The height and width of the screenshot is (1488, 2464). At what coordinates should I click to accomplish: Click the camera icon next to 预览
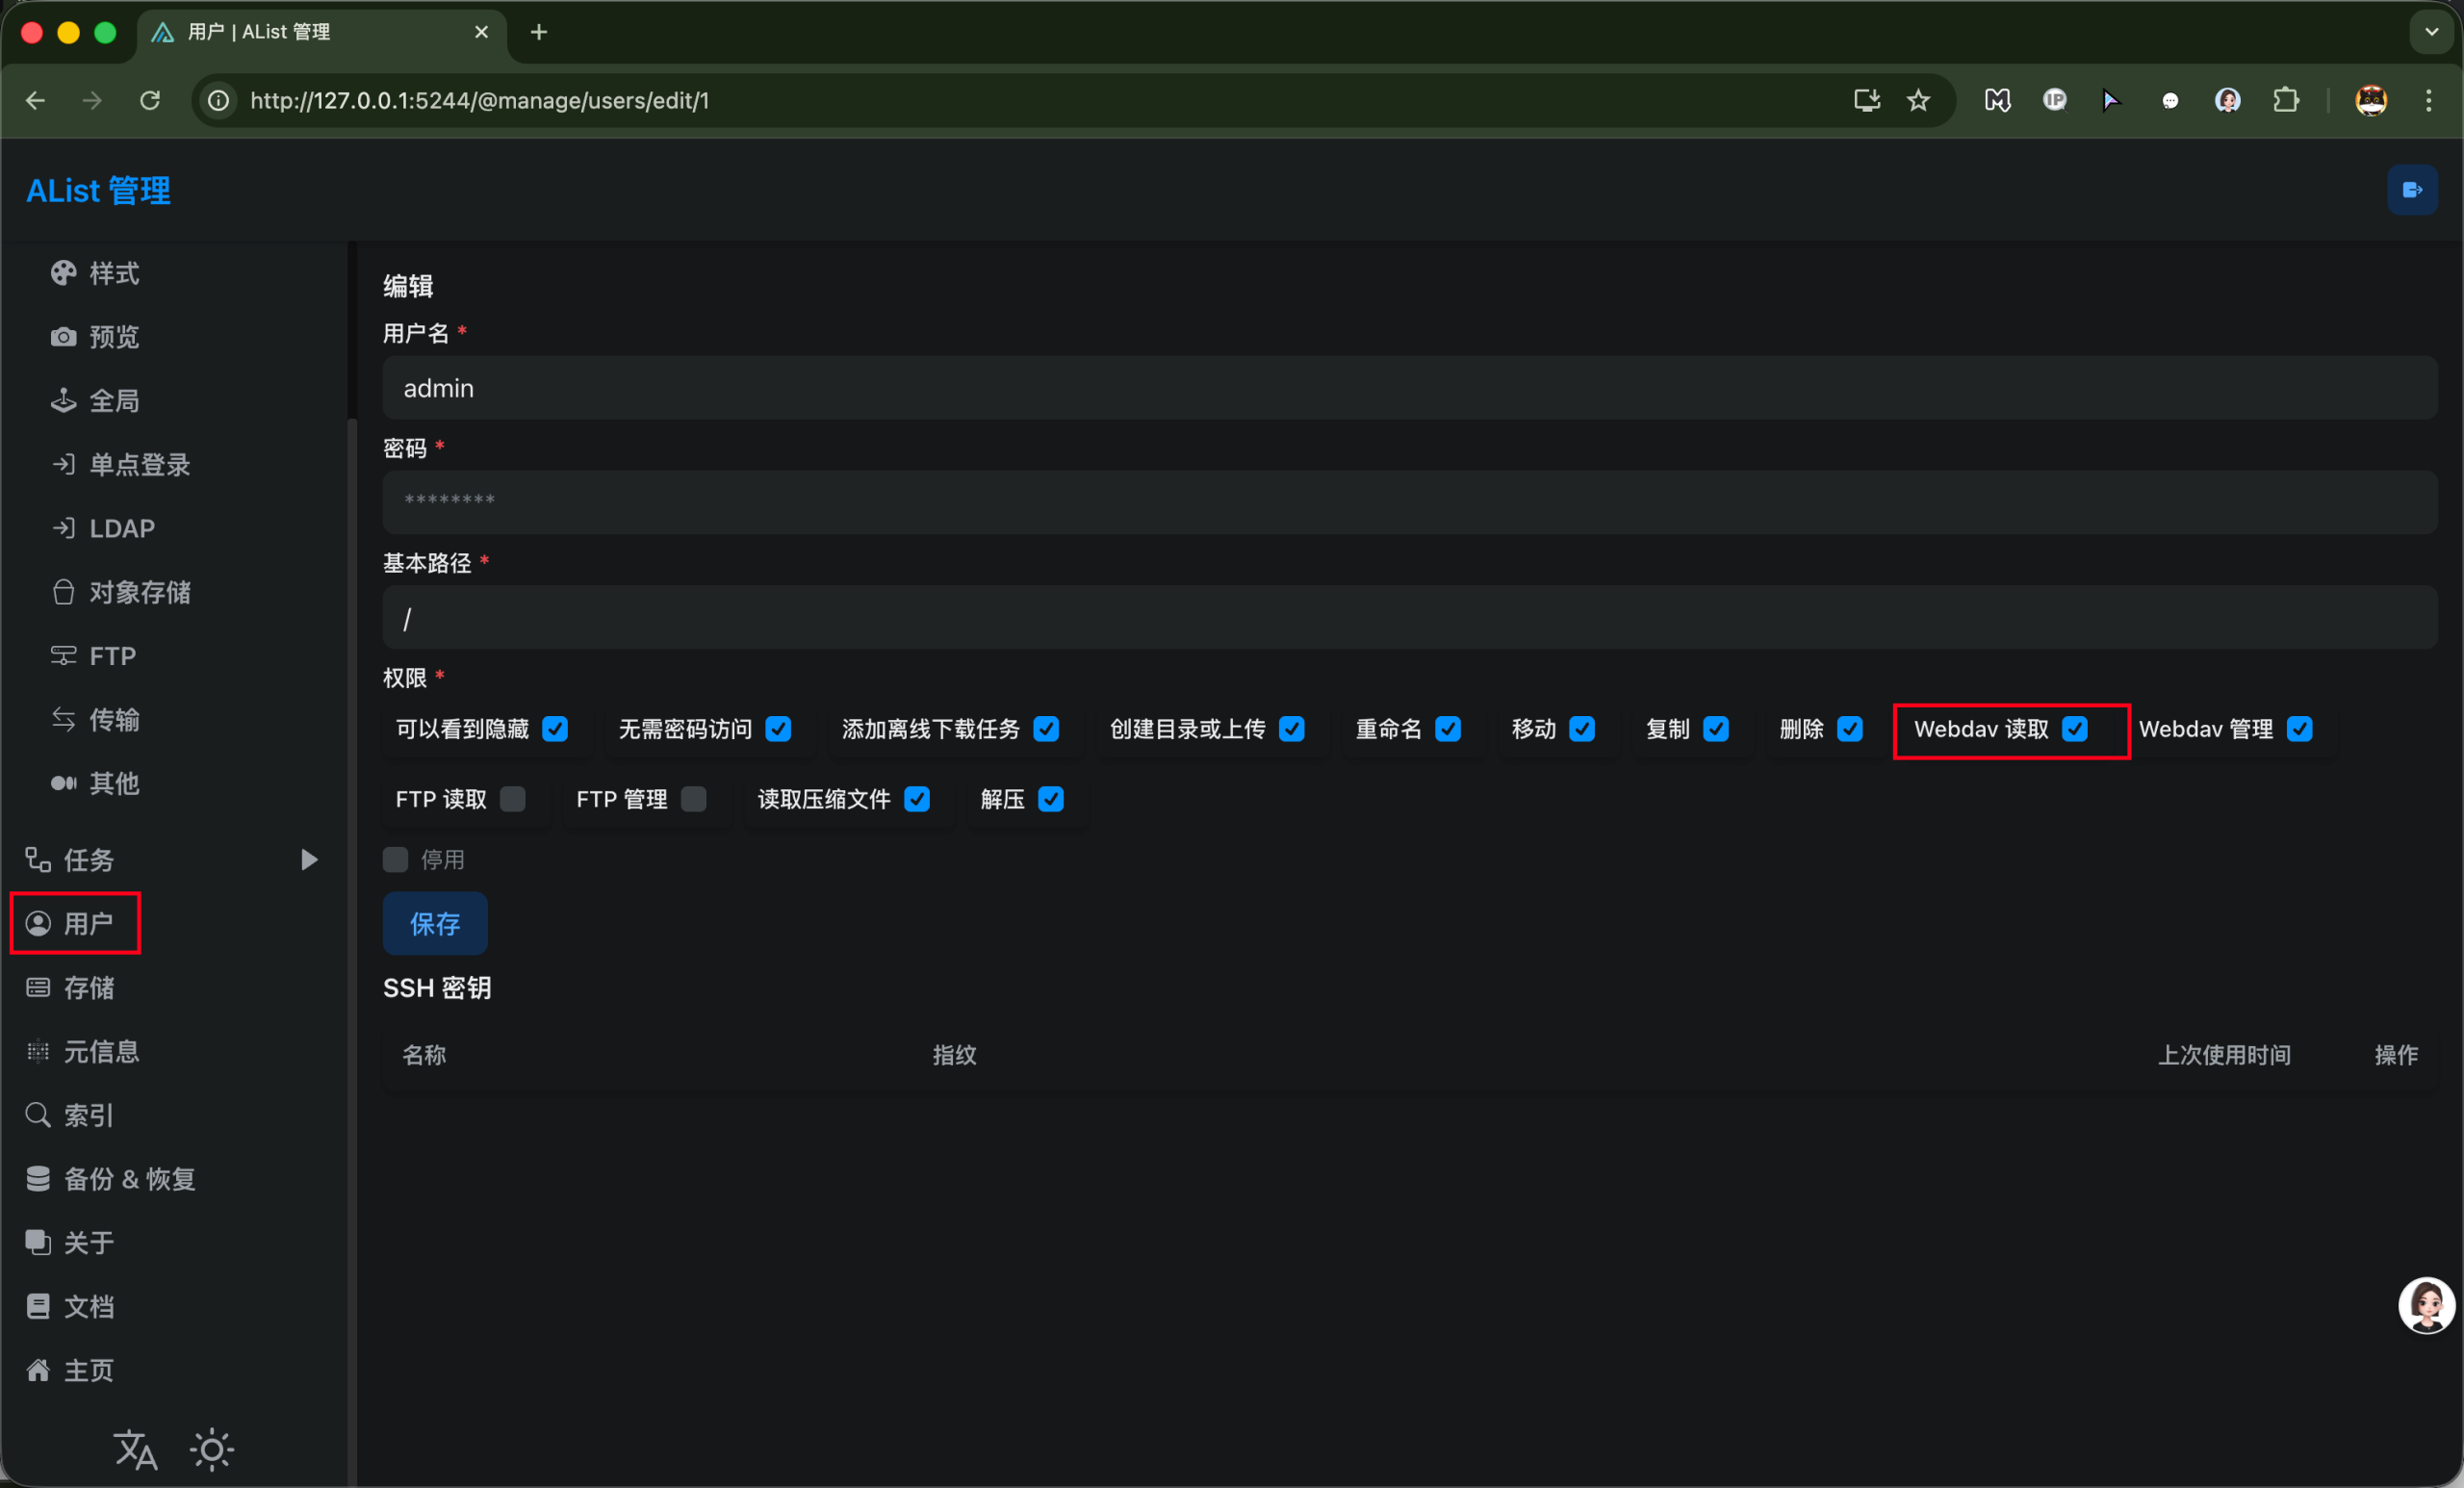click(x=63, y=337)
